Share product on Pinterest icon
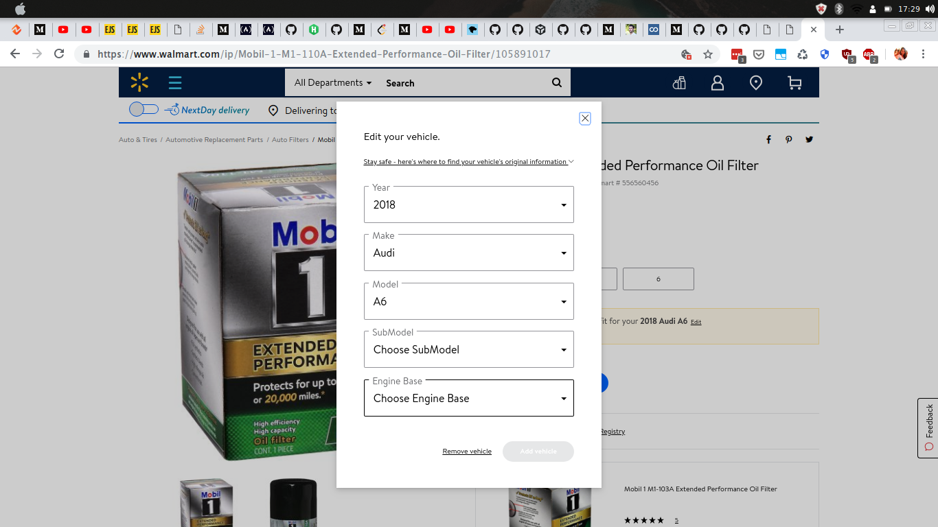 [789, 139]
